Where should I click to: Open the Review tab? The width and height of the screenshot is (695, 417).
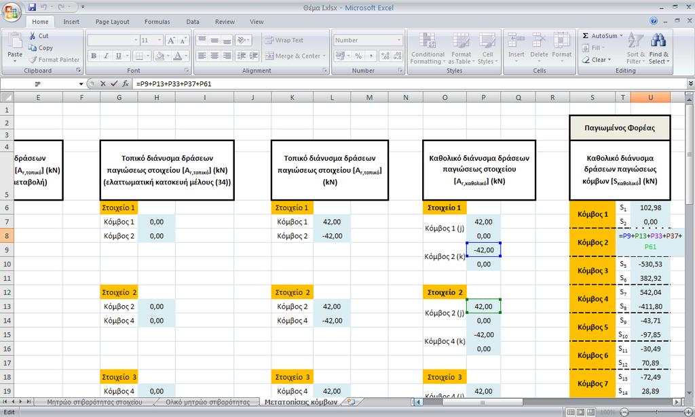[x=225, y=22]
